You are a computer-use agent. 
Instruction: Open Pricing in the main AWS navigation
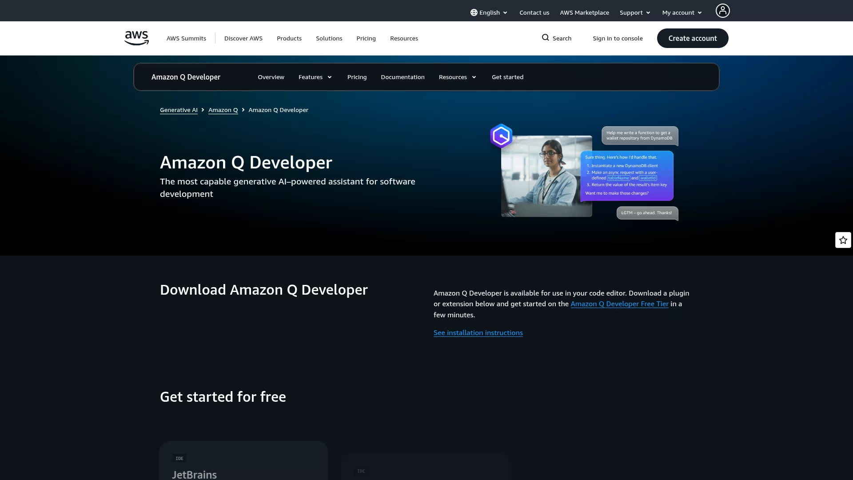(366, 38)
